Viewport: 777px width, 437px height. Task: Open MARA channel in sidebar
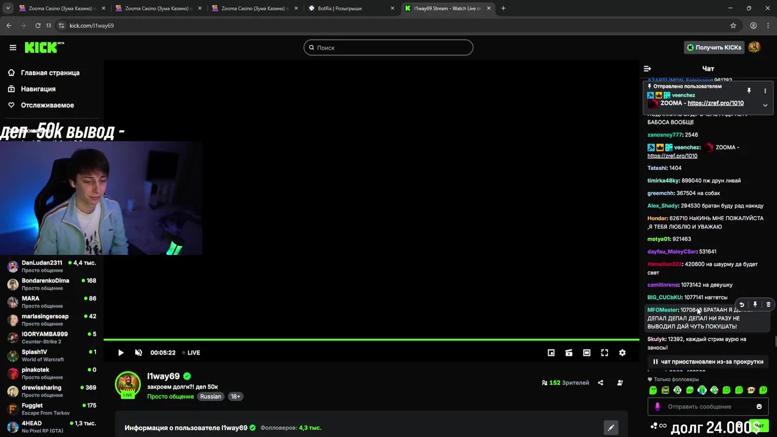pos(52,302)
